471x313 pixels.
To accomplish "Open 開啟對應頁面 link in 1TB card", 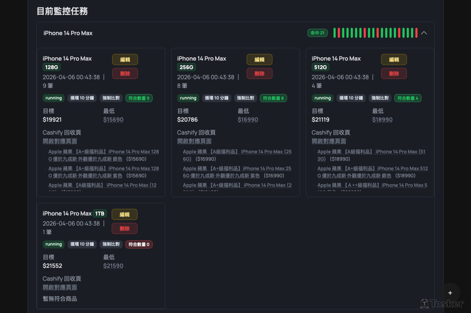I will (60, 287).
